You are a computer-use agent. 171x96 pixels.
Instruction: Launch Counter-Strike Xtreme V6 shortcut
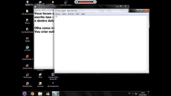click(53, 76)
